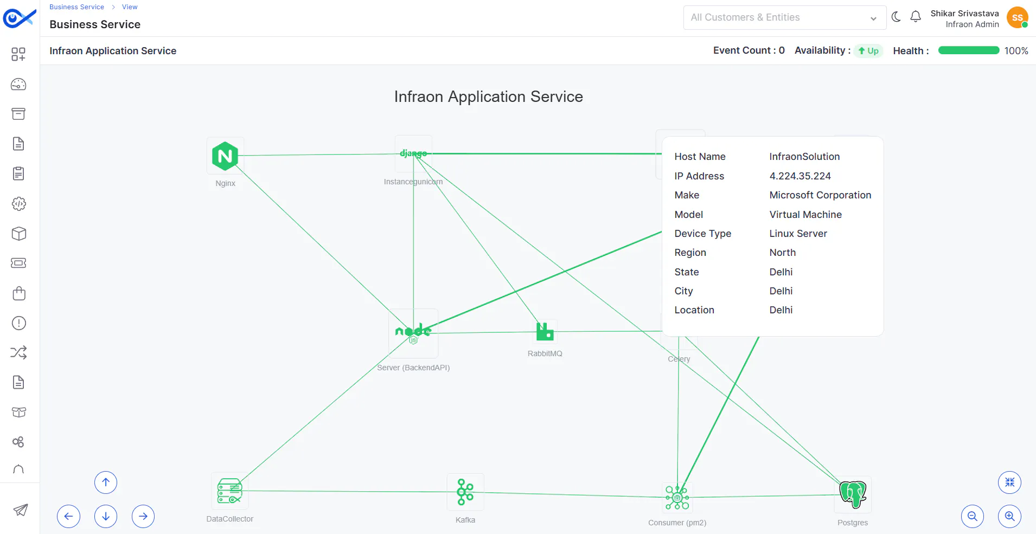Viewport: 1036px width, 534px height.
Task: Open the SS user avatar
Action: 1017,17
